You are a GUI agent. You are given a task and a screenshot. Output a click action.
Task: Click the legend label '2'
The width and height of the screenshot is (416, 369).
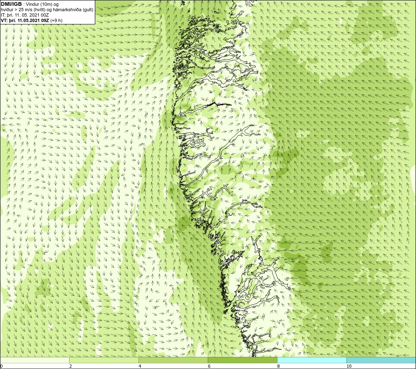click(x=71, y=366)
